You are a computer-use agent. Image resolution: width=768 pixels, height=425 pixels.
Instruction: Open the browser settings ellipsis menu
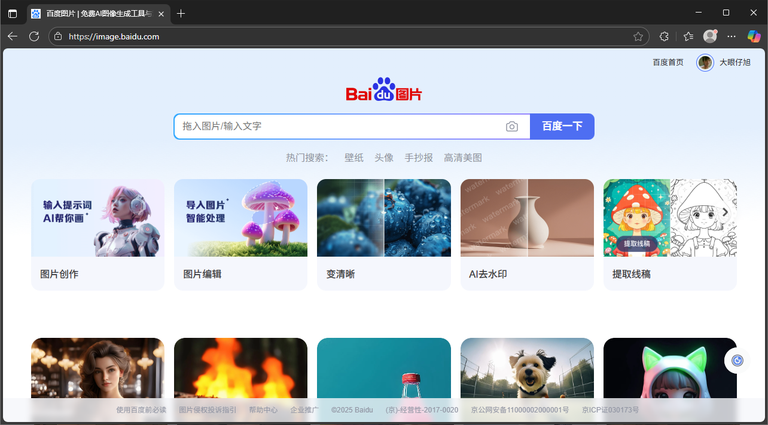click(732, 36)
